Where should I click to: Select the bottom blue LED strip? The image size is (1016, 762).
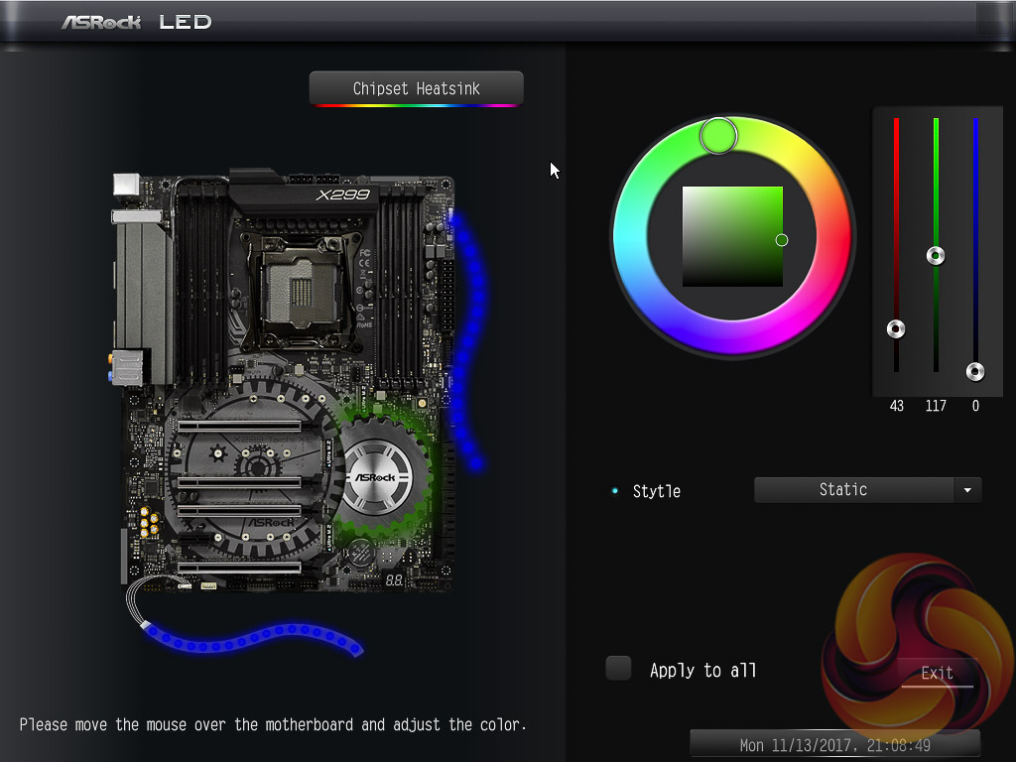pos(253,638)
